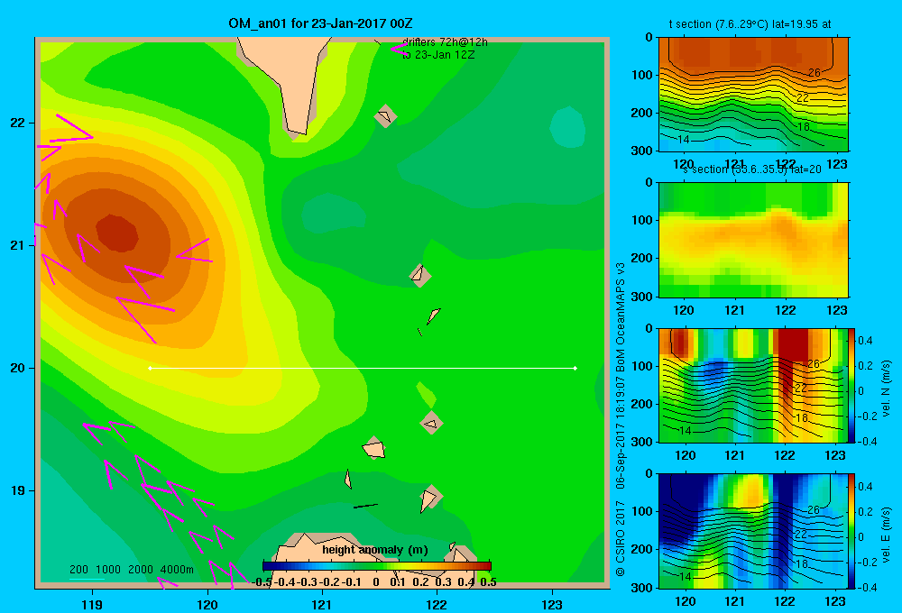902x613 pixels.
Task: Click the '-0.5' tick on the height anomaly colorbar
Action: [x=262, y=582]
